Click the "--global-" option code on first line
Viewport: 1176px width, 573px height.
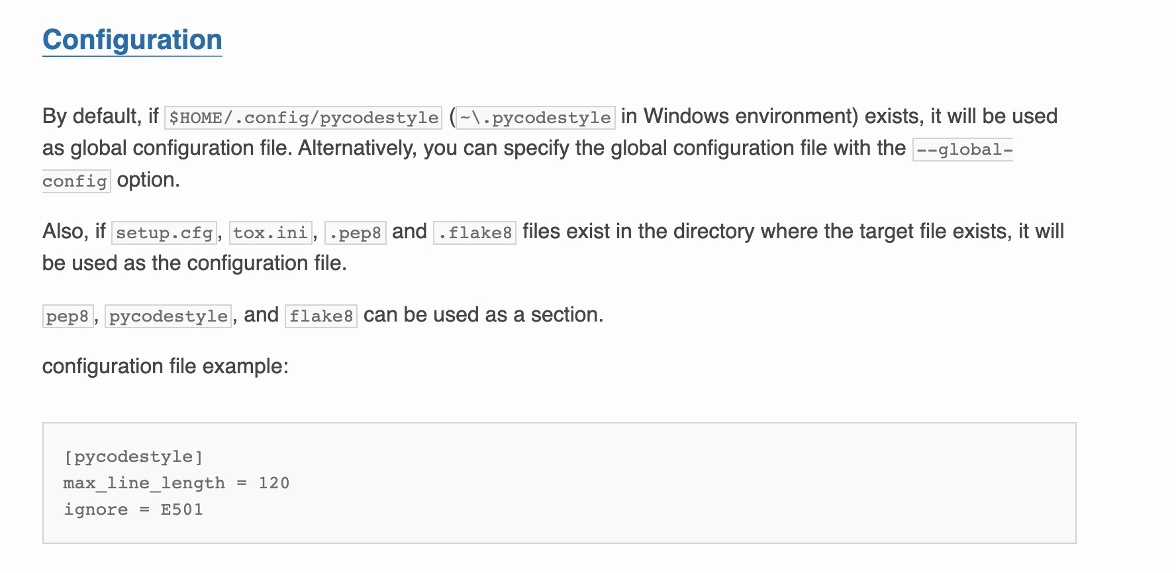point(963,150)
